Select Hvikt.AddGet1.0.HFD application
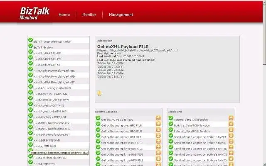Screen dimensions: 266x166 [47, 59]
